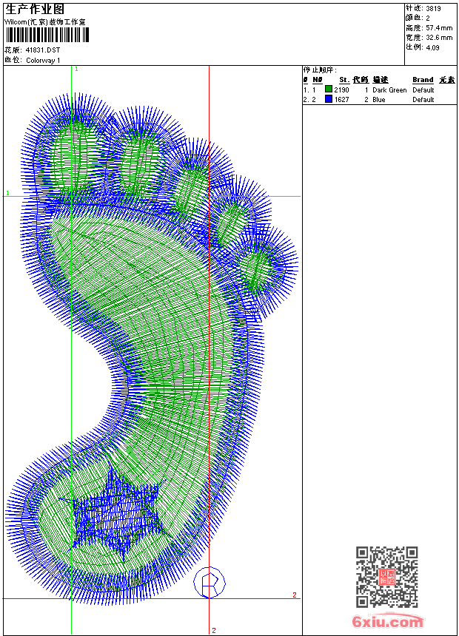Click the Colorway 1 label
The height and width of the screenshot is (636, 459).
pyautogui.click(x=43, y=60)
